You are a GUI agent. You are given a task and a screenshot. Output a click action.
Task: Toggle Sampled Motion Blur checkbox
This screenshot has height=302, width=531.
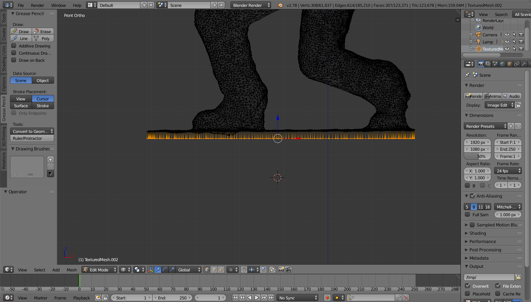pyautogui.click(x=472, y=225)
